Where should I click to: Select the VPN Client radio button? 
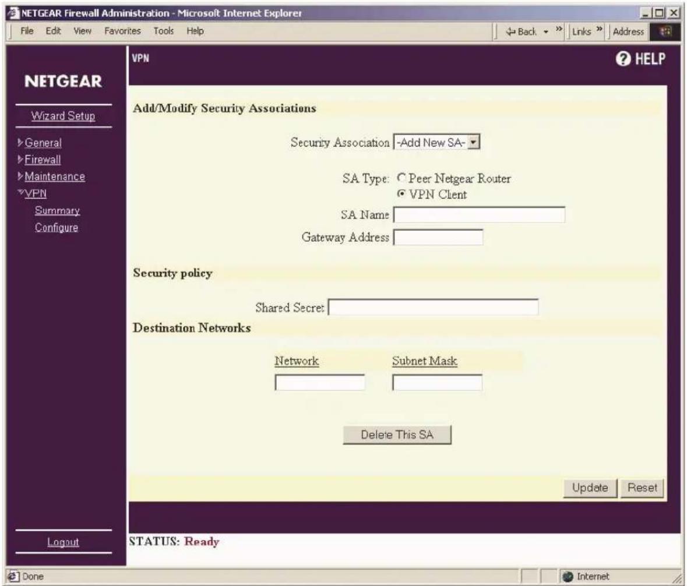pyautogui.click(x=401, y=193)
